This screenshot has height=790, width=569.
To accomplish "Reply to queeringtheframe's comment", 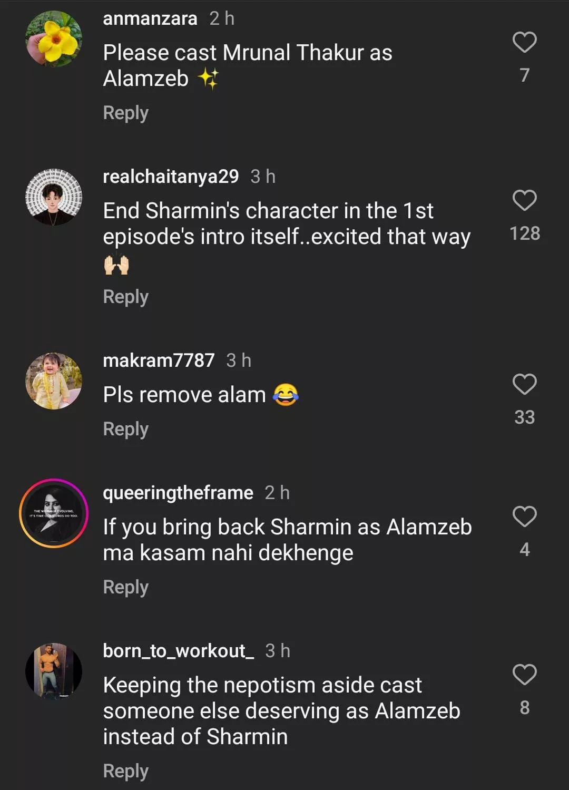I will pos(125,587).
